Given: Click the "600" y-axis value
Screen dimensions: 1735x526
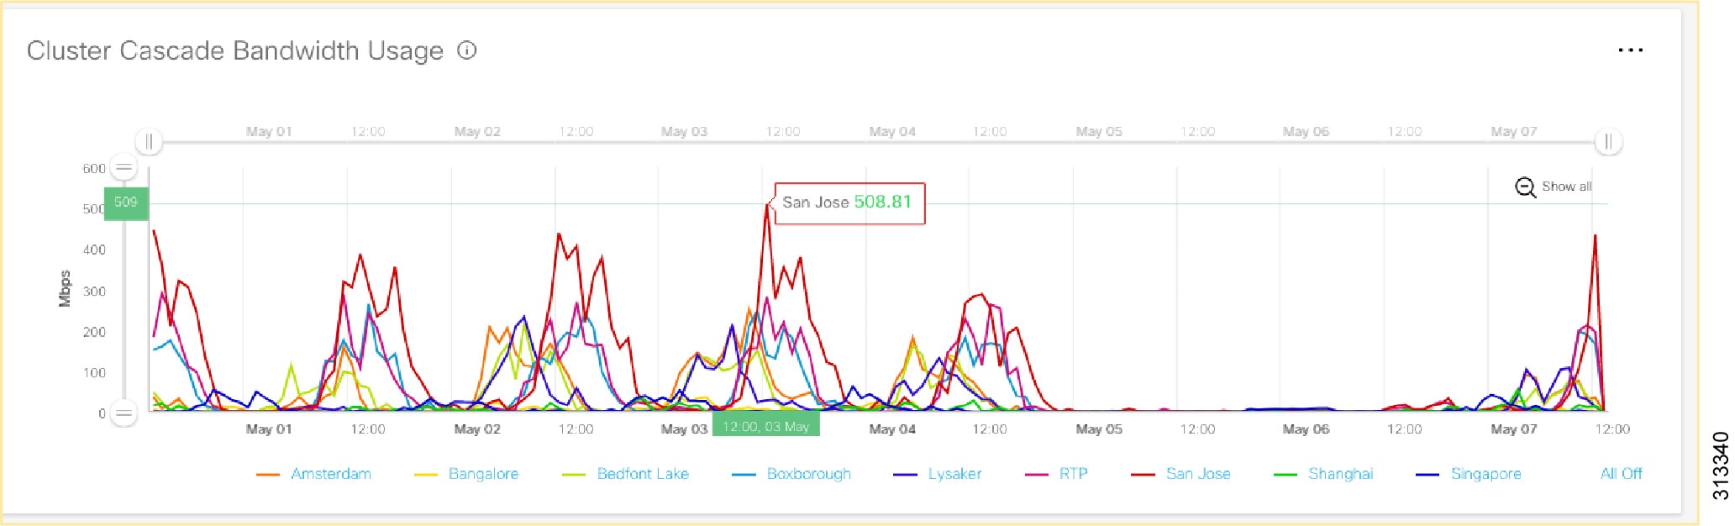Looking at the screenshot, I should tap(94, 168).
